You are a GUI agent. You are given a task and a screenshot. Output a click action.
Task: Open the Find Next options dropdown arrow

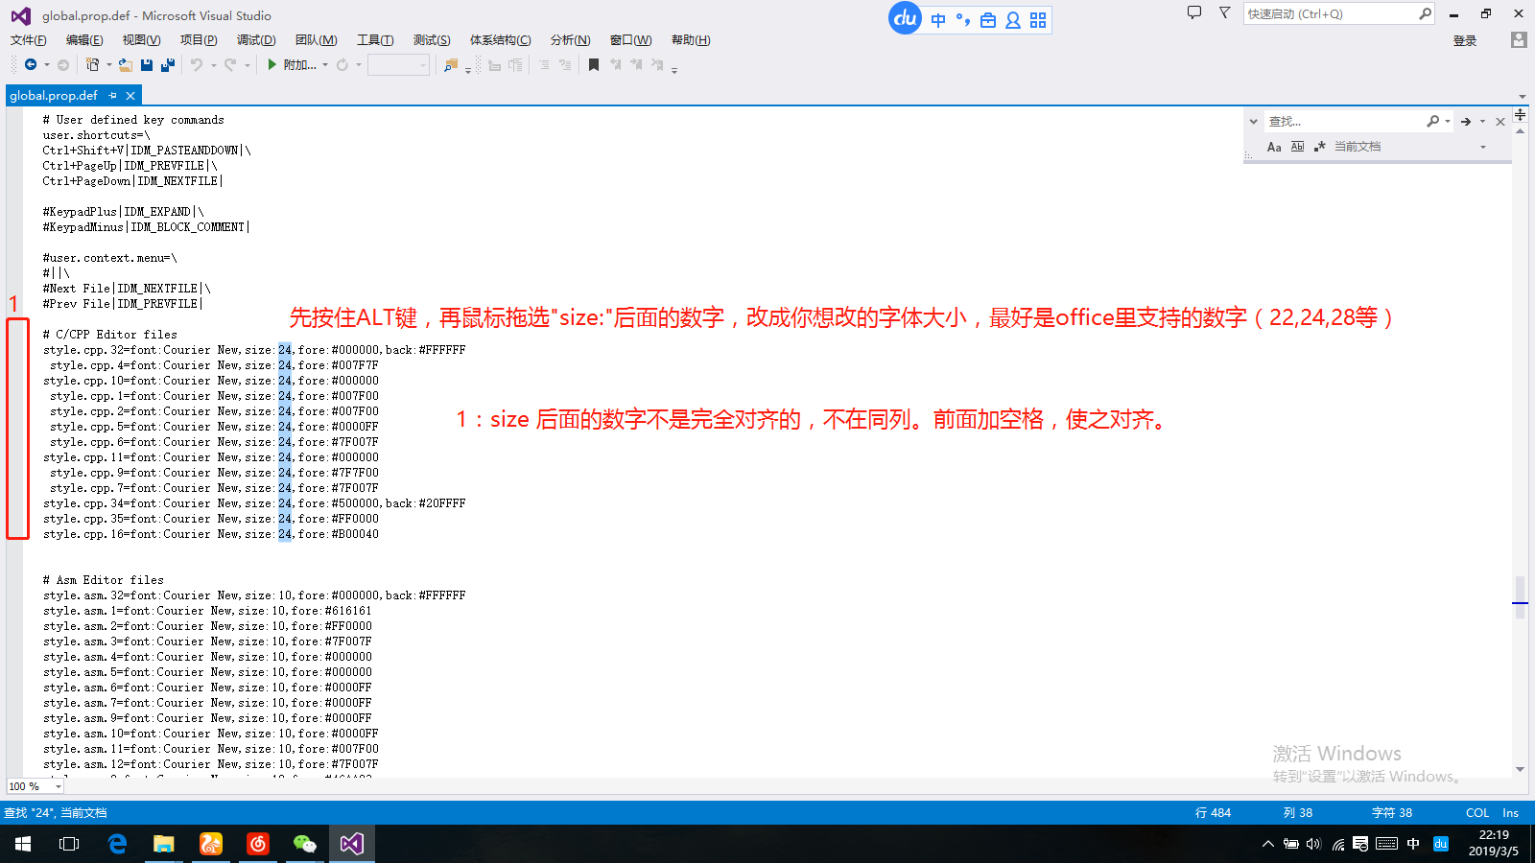coord(1482,122)
